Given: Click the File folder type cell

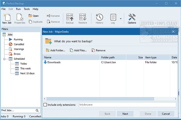Looking at the screenshot, I should point(151,62).
